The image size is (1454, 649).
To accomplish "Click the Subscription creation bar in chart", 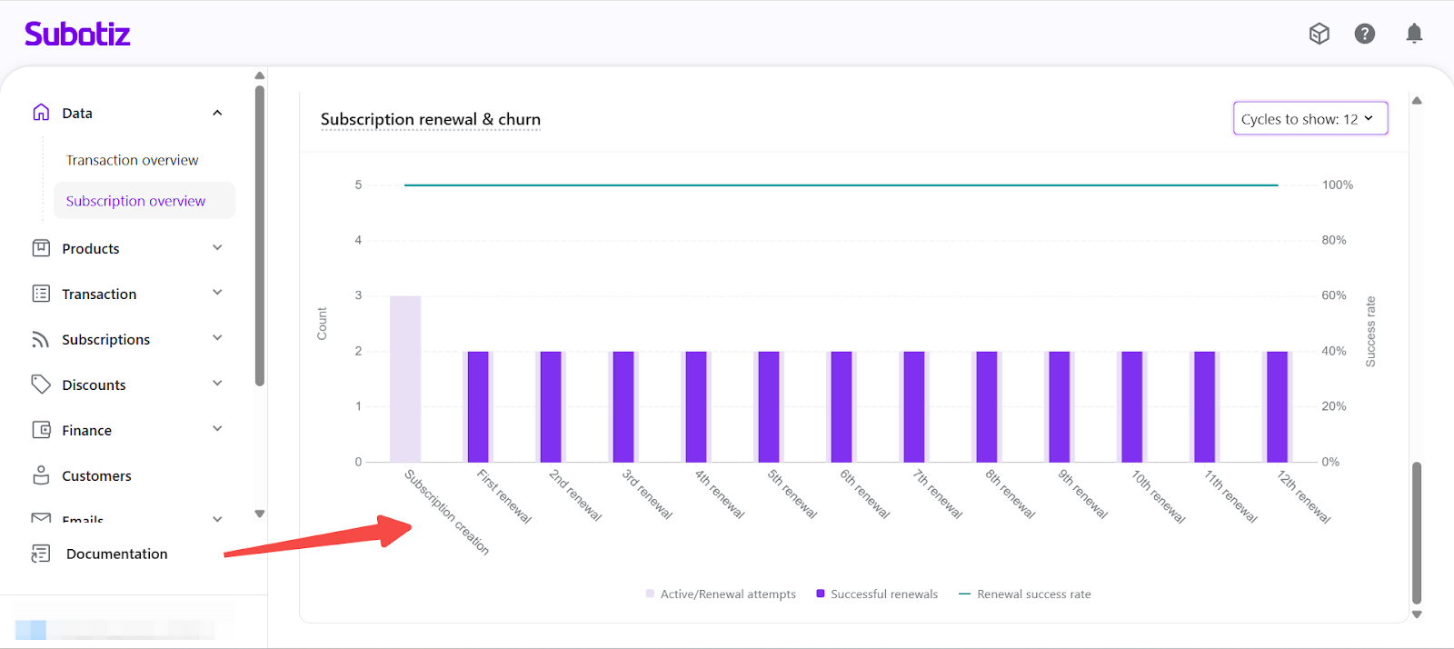I will (x=405, y=379).
